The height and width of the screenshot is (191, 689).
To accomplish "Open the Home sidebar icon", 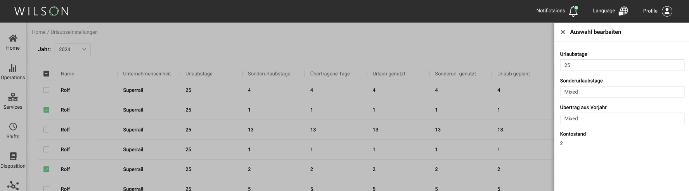I will 13,38.
